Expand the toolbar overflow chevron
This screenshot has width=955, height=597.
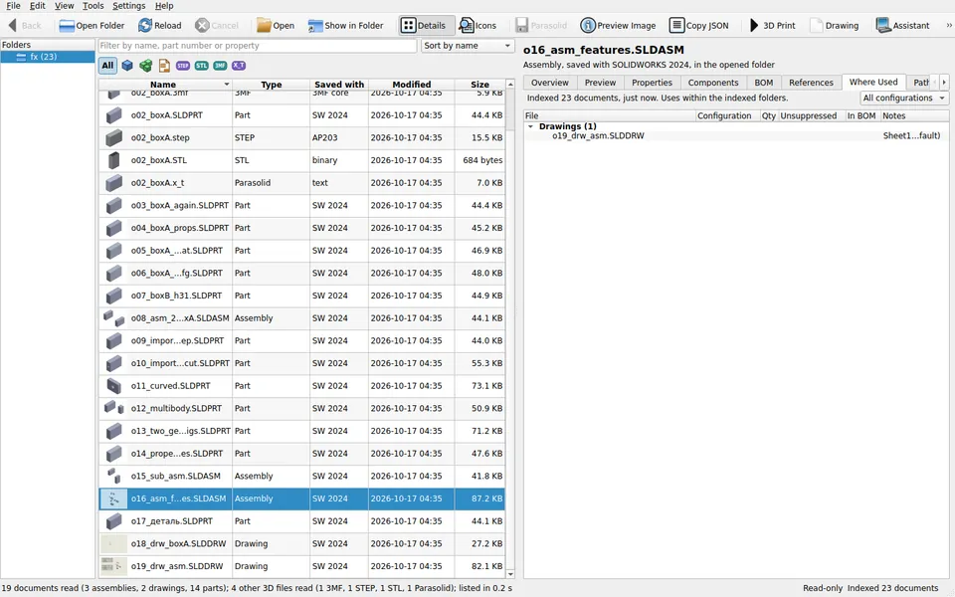[948, 26]
